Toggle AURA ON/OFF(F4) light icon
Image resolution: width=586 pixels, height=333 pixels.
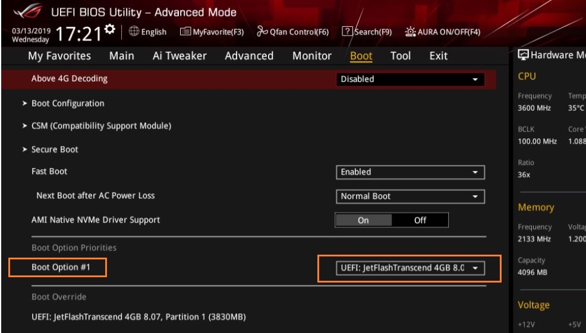(410, 31)
